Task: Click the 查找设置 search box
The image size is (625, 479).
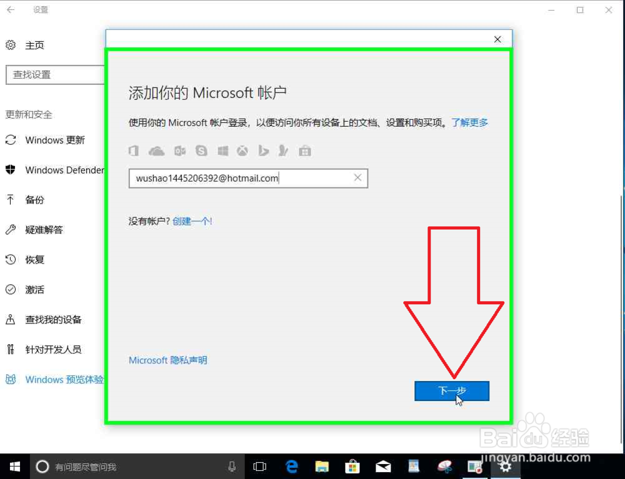Action: coord(56,75)
